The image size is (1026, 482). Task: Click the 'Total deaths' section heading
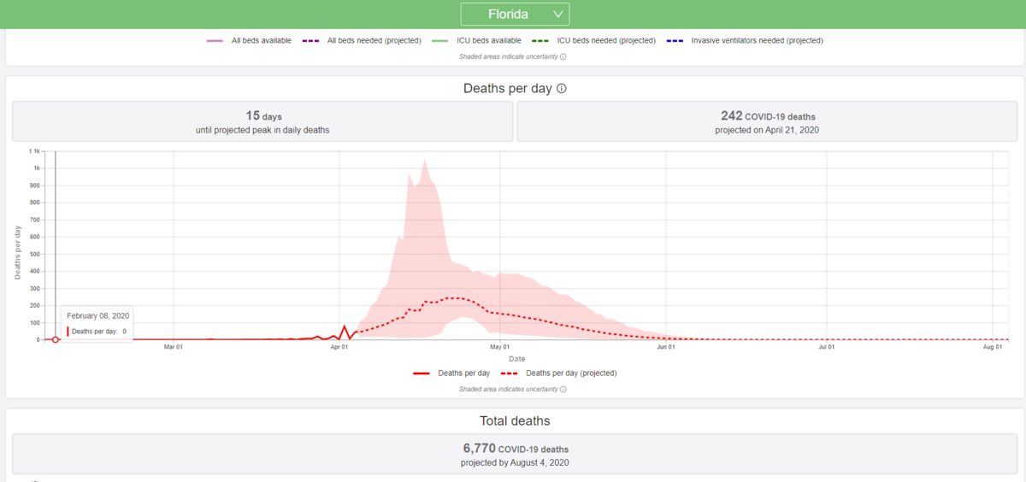pyautogui.click(x=515, y=421)
